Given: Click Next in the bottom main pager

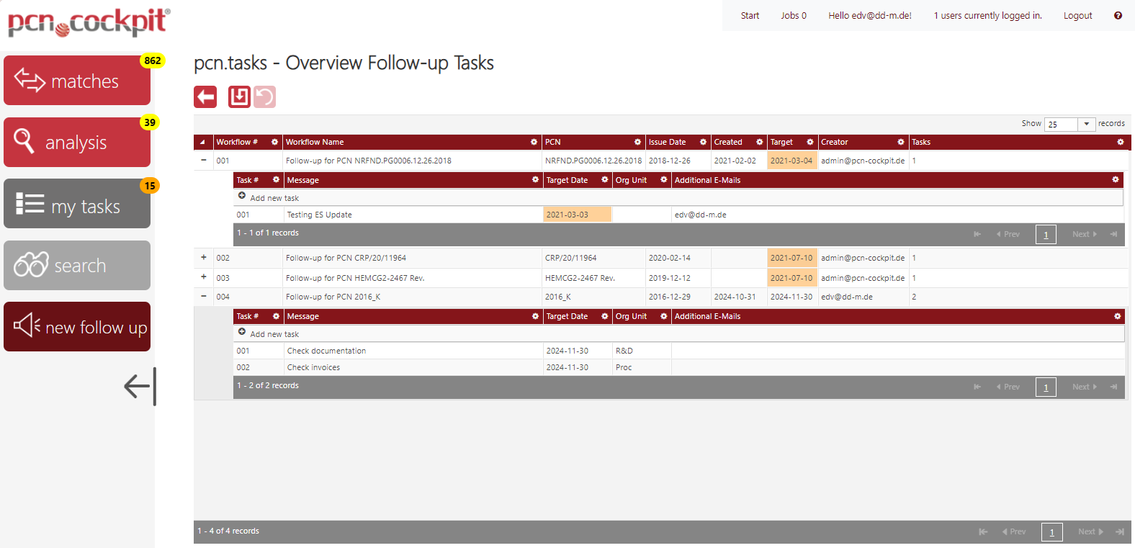Looking at the screenshot, I should 1090,531.
